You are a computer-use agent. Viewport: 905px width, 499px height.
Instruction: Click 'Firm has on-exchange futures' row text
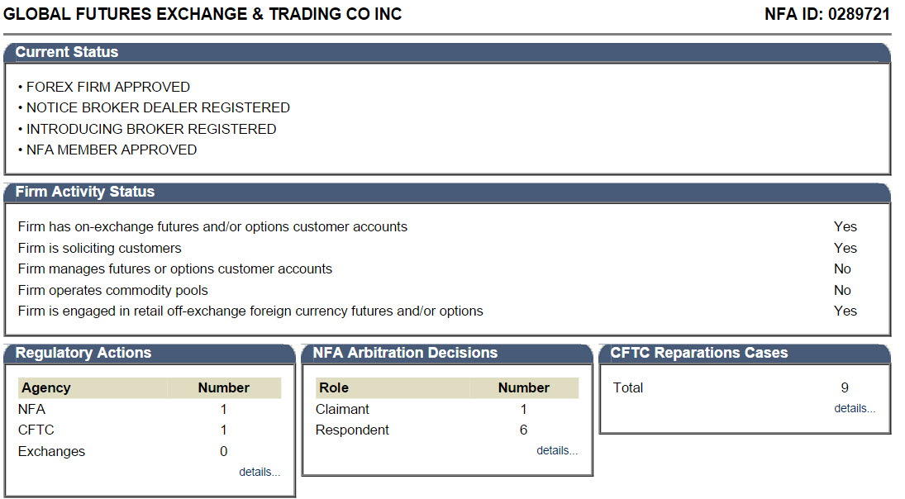tap(212, 226)
